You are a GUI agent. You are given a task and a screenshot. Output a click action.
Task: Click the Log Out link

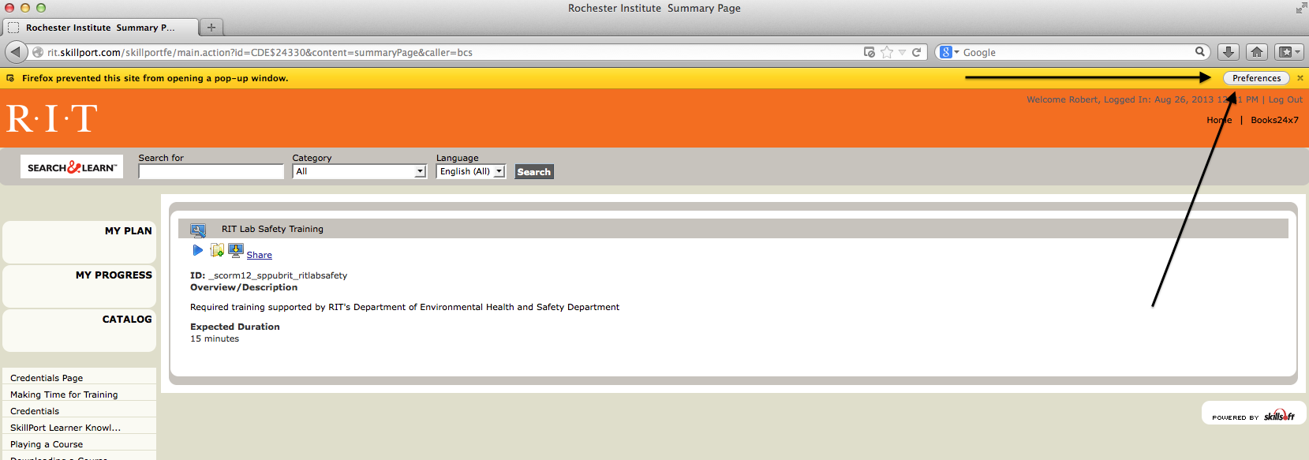click(x=1285, y=99)
